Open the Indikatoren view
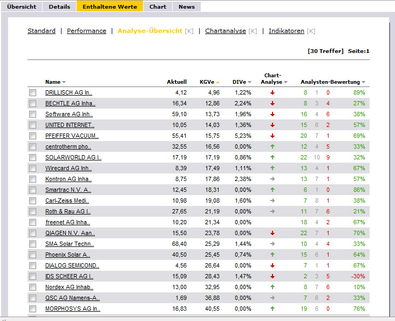The height and width of the screenshot is (321, 395). [287, 31]
